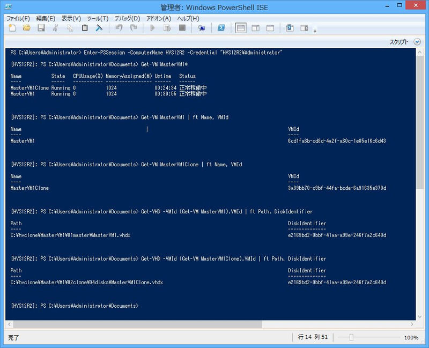Show script pane maximized layout

pyautogui.click(x=270, y=28)
